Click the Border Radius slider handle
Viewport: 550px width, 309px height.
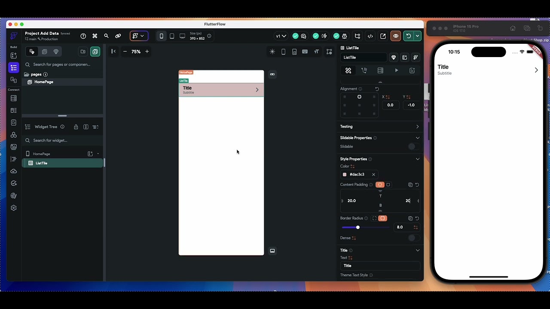(358, 227)
